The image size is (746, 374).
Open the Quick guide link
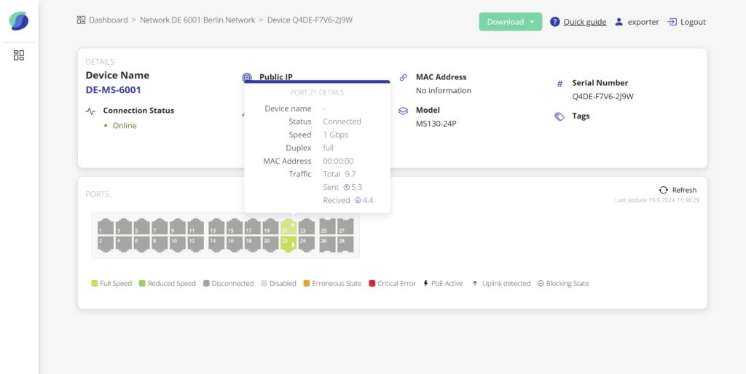pyautogui.click(x=584, y=22)
